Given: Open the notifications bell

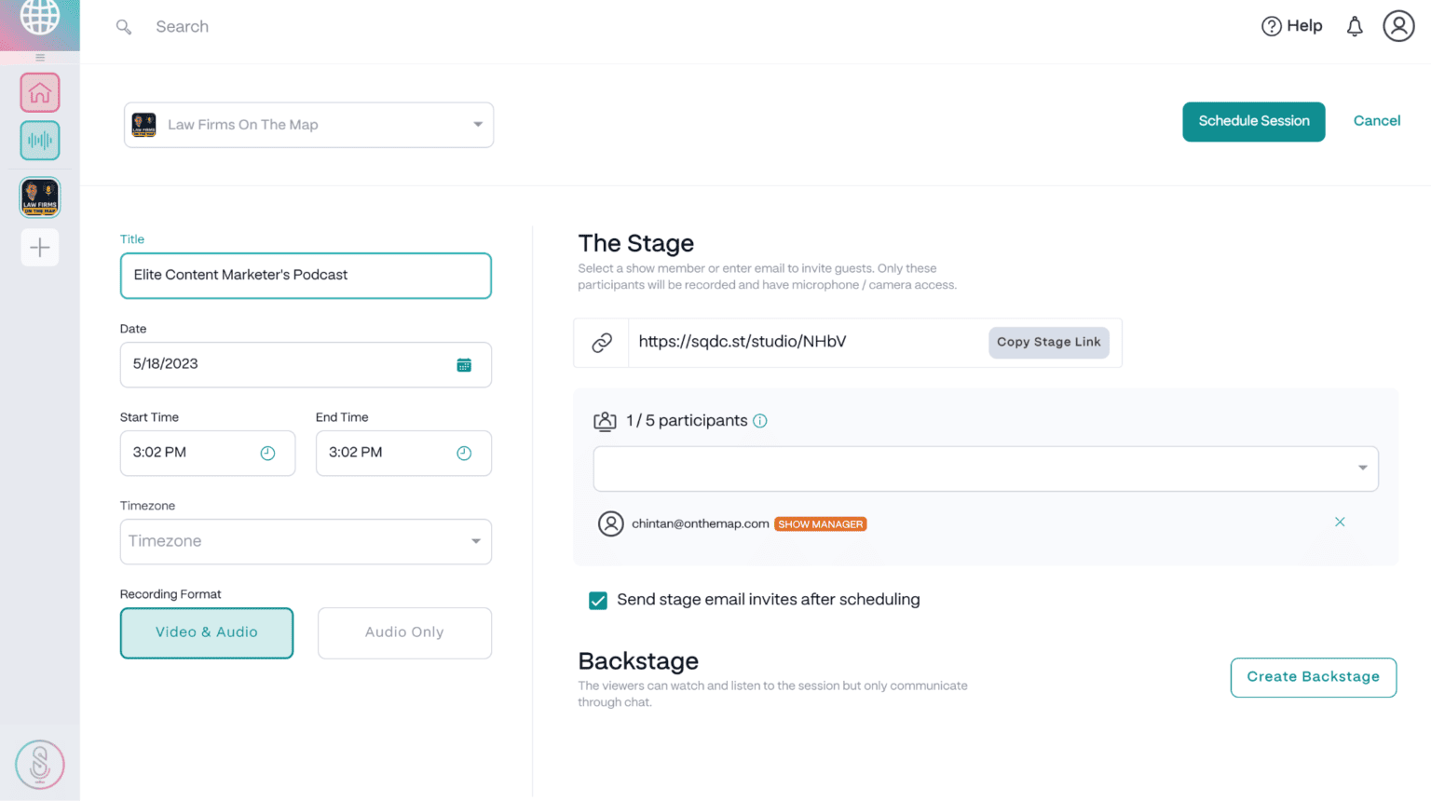Looking at the screenshot, I should click(1355, 27).
